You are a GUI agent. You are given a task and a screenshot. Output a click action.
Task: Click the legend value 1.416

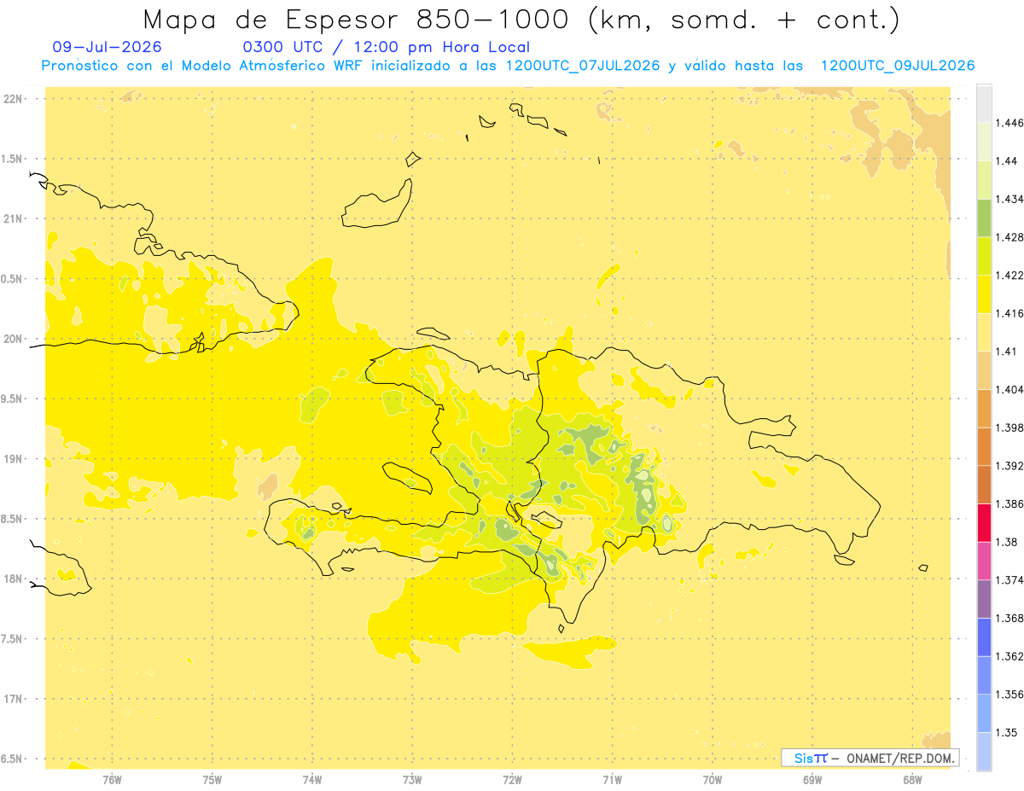[1010, 313]
